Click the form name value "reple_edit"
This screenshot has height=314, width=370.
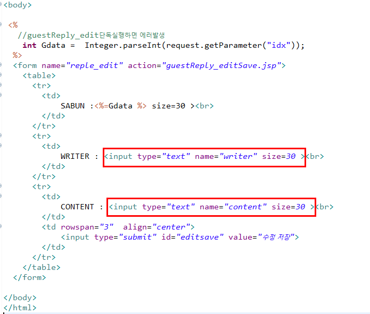coord(94,65)
